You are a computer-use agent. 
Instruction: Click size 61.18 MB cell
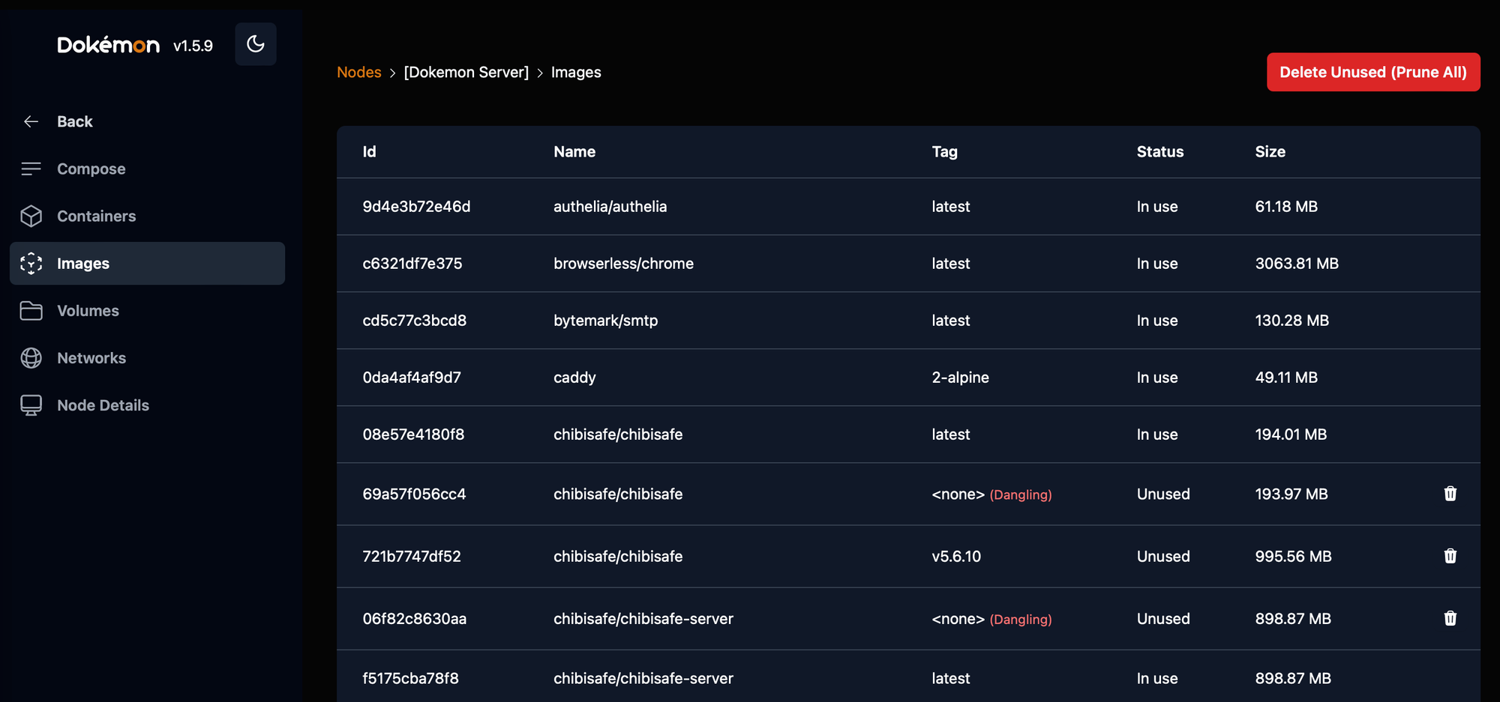point(1286,206)
